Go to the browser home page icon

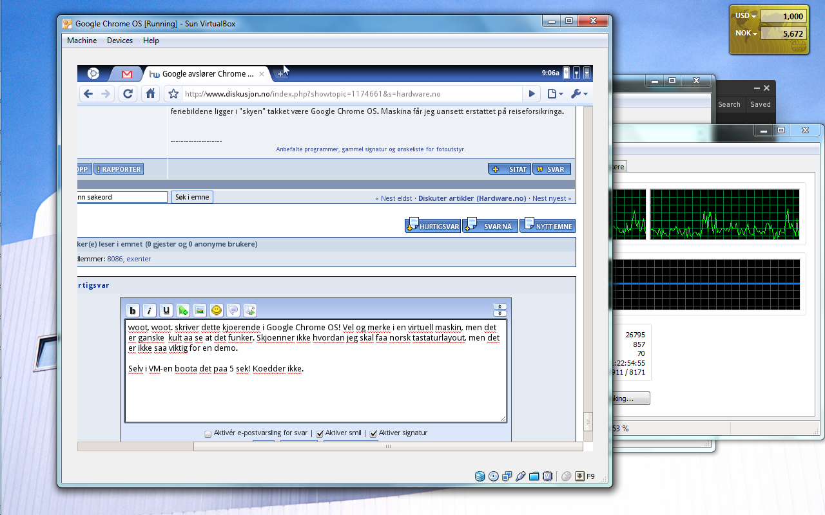click(150, 94)
